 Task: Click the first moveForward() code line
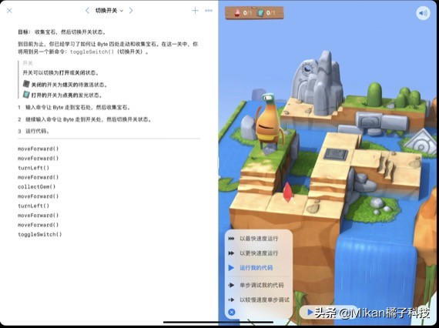[x=38, y=149]
